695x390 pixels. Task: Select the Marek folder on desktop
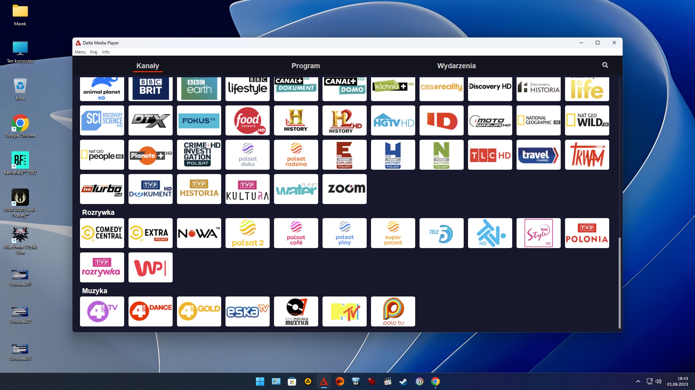pyautogui.click(x=20, y=15)
